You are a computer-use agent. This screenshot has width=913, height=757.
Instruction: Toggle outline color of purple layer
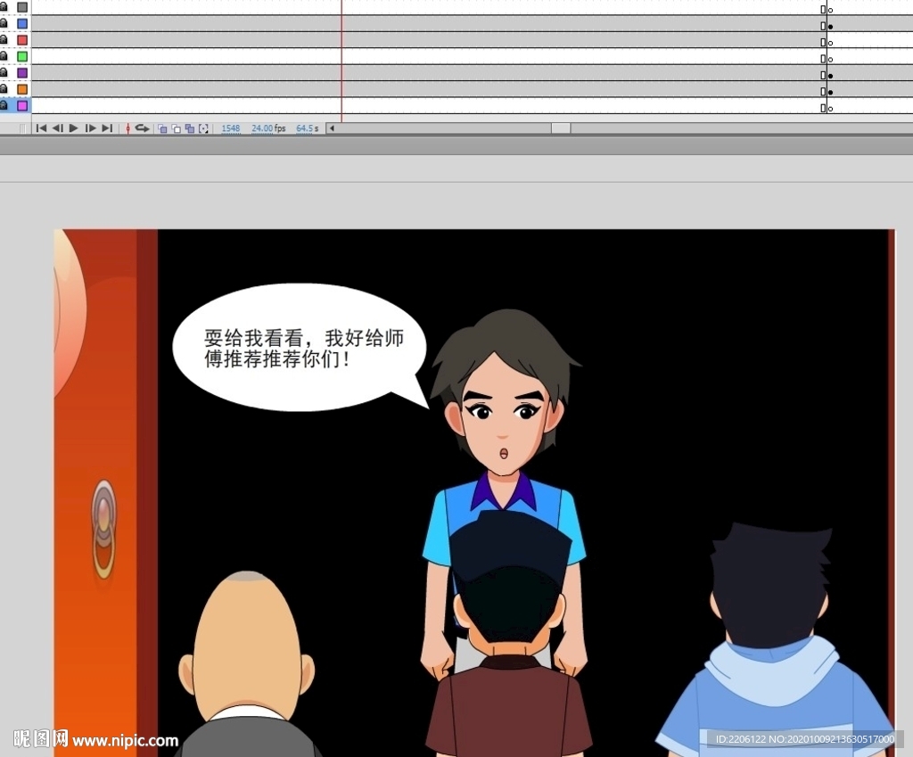coord(22,73)
